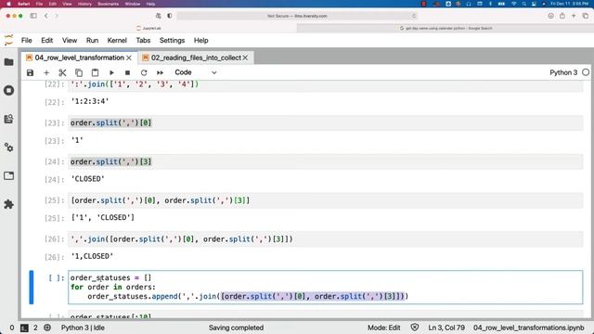This screenshot has width=594, height=334.
Task: Open the Tabs menu
Action: coord(143,41)
